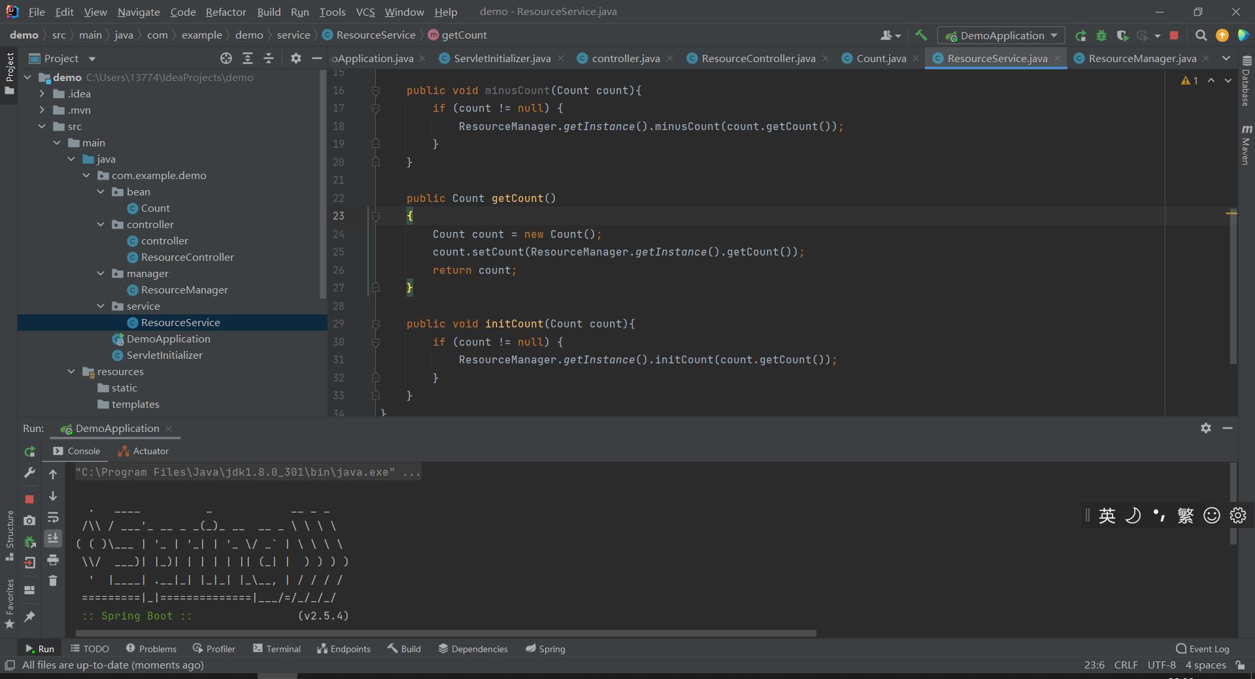Open the Refactor menu
The width and height of the screenshot is (1255, 679).
[226, 12]
